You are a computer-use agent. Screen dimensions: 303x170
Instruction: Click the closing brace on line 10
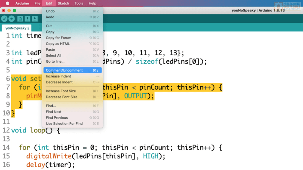13,113
